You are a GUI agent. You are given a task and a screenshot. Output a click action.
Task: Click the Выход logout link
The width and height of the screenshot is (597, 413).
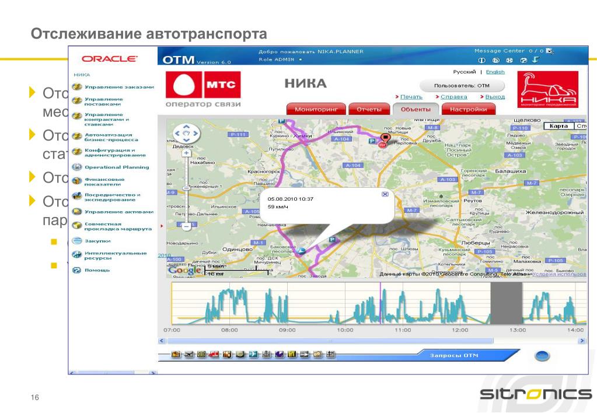495,97
